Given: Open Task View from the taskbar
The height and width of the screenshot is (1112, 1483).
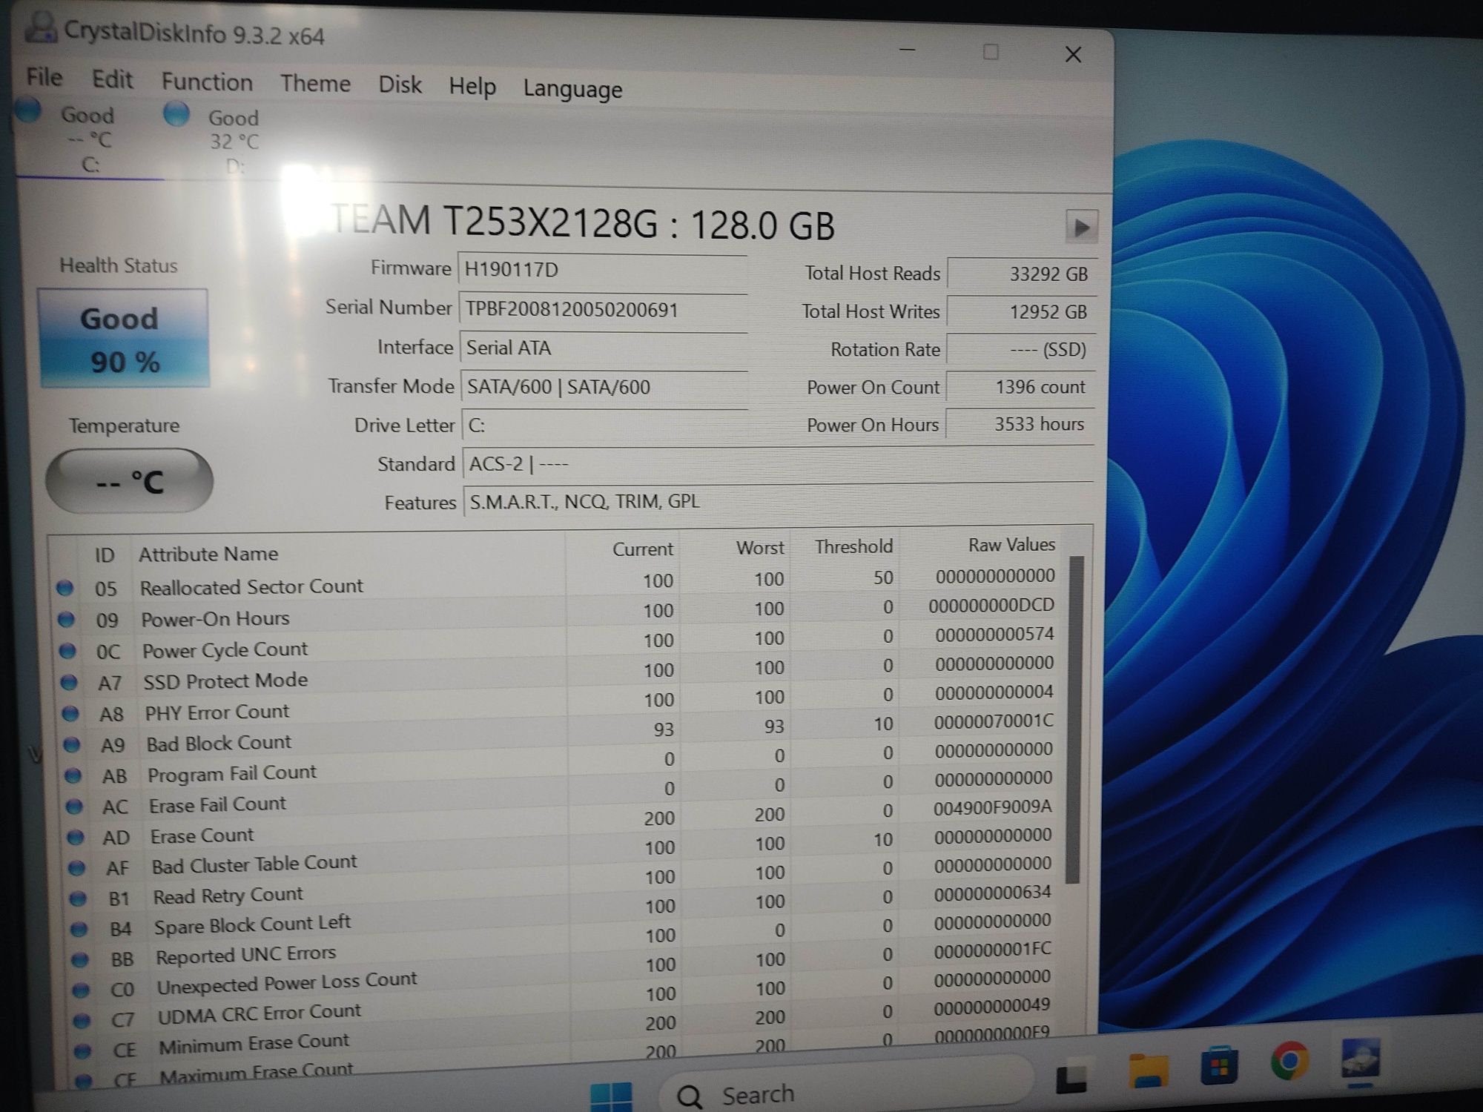Looking at the screenshot, I should (1071, 1079).
